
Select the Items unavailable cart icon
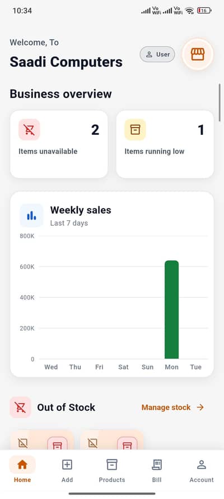[29, 129]
